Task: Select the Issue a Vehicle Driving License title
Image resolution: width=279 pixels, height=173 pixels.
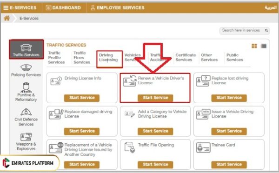Action: [x=232, y=114]
